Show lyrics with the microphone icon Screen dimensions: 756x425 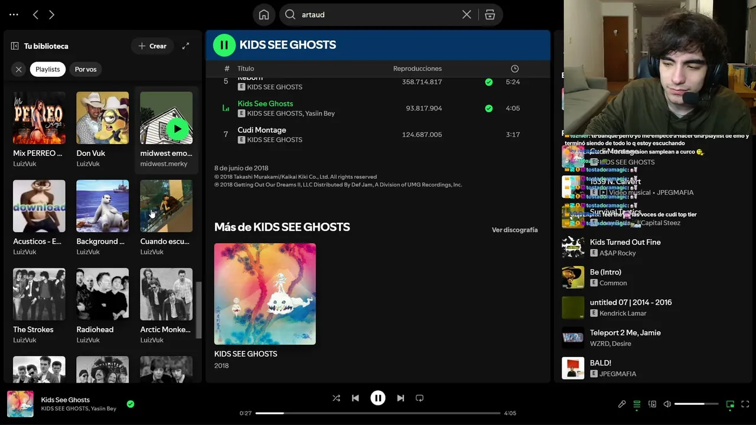click(x=622, y=404)
